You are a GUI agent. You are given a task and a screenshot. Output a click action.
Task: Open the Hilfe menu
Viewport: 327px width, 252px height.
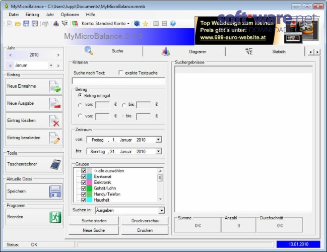coord(91,15)
